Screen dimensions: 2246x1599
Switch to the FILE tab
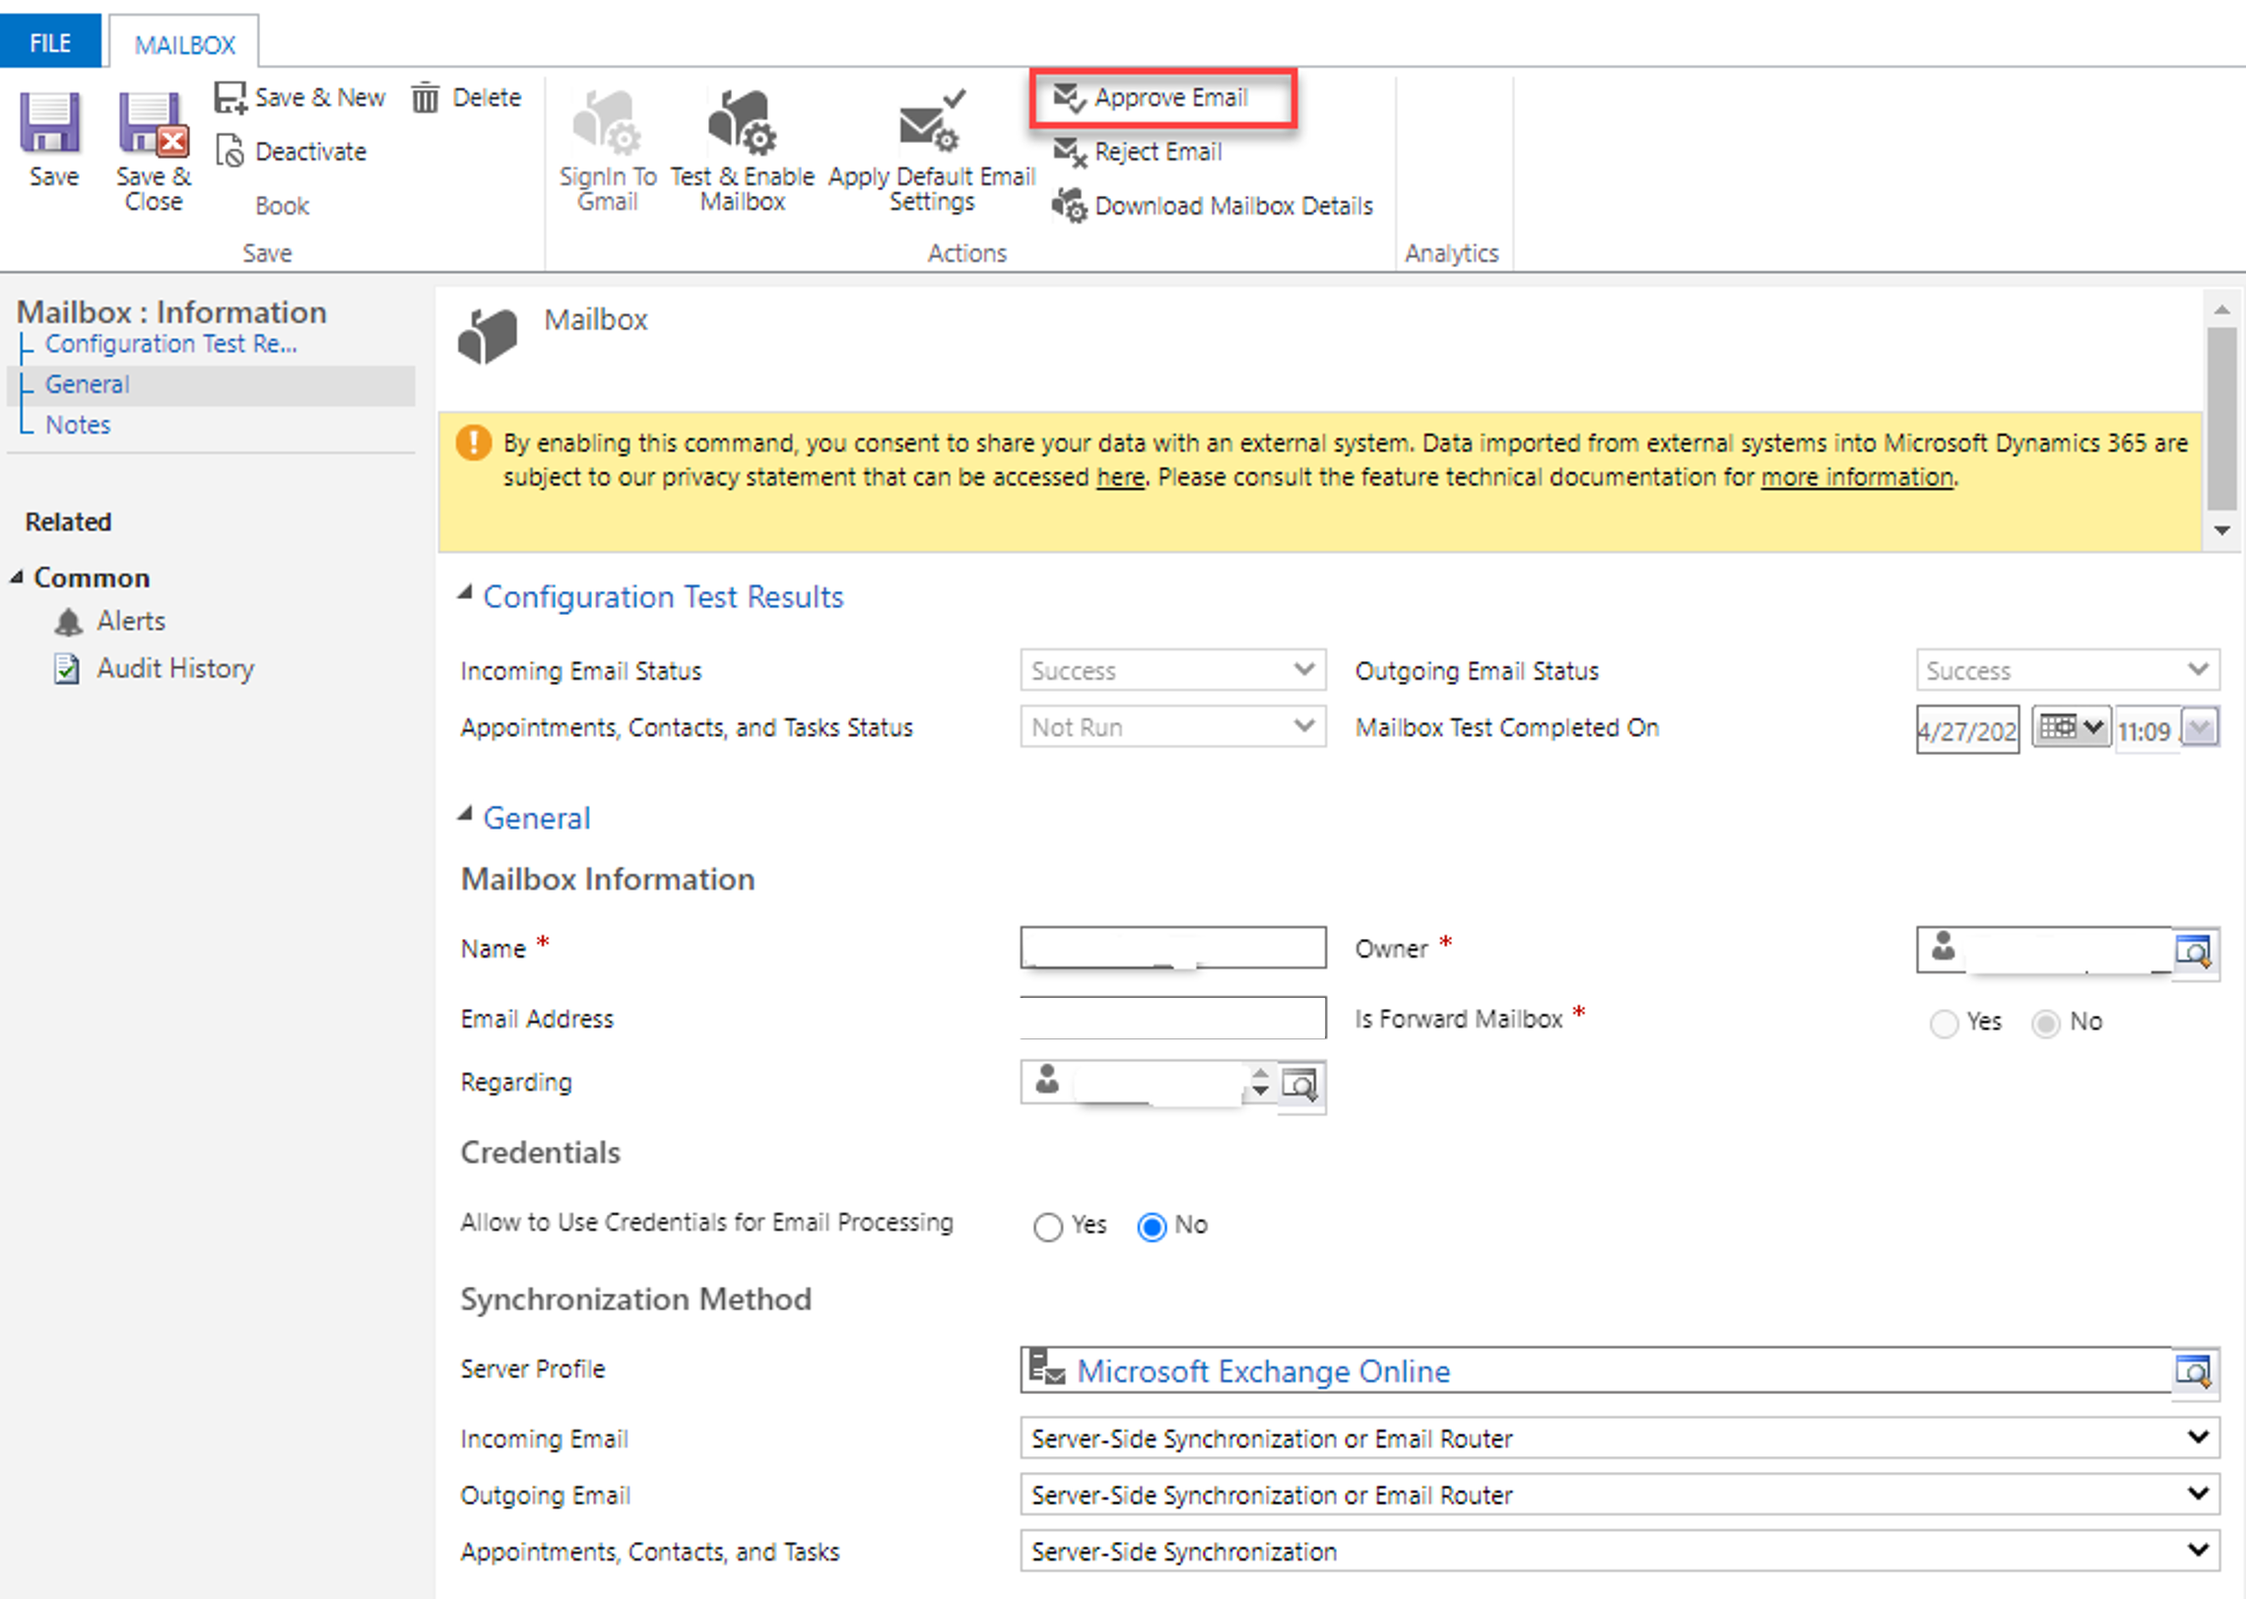tap(49, 41)
